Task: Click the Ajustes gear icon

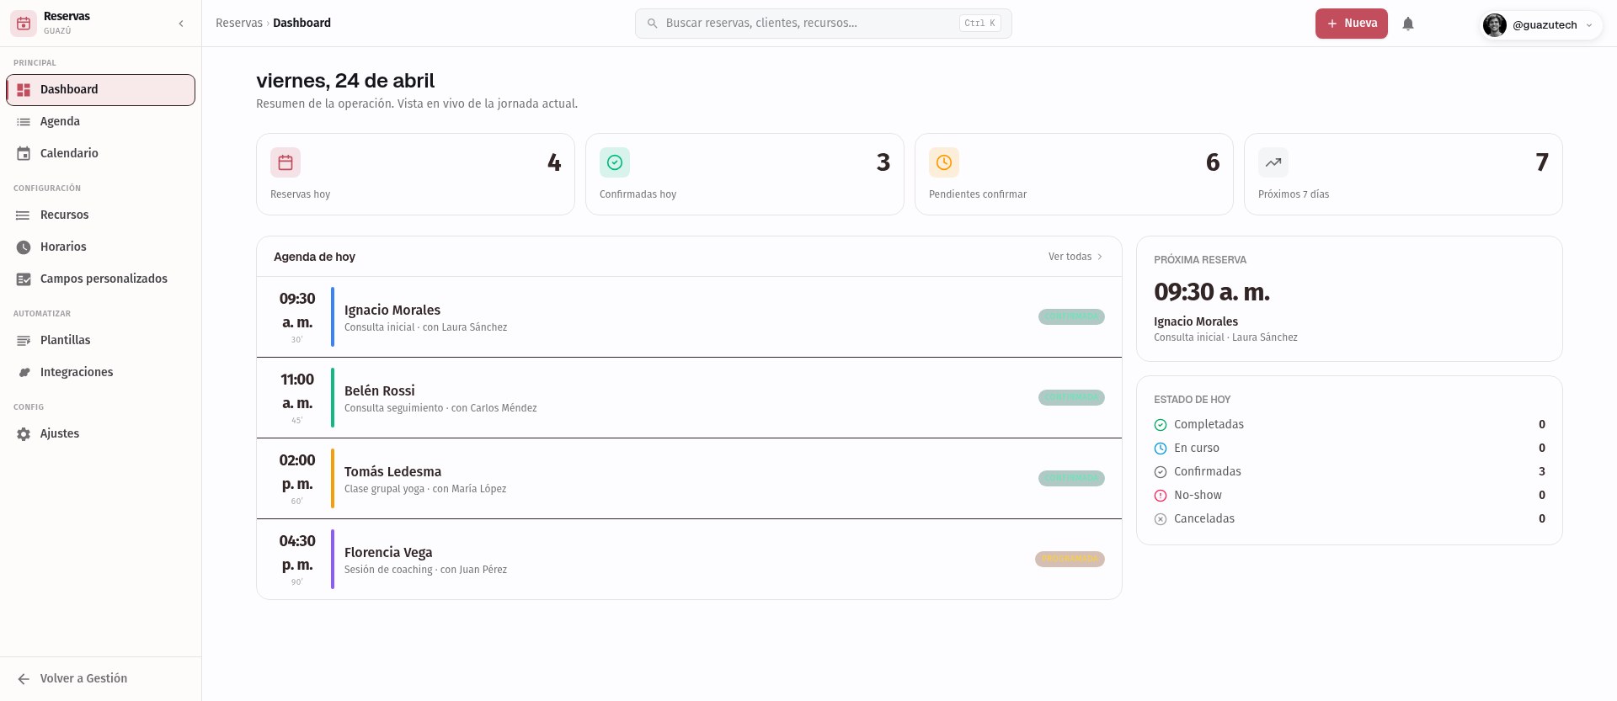Action: [24, 434]
